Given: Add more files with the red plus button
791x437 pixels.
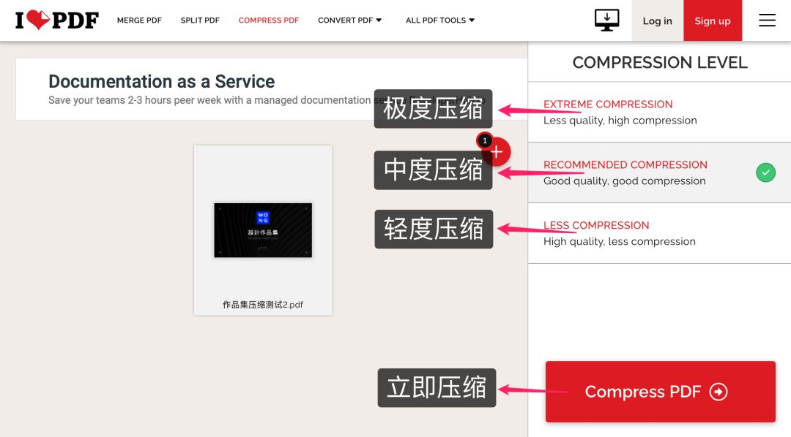Looking at the screenshot, I should (x=497, y=151).
